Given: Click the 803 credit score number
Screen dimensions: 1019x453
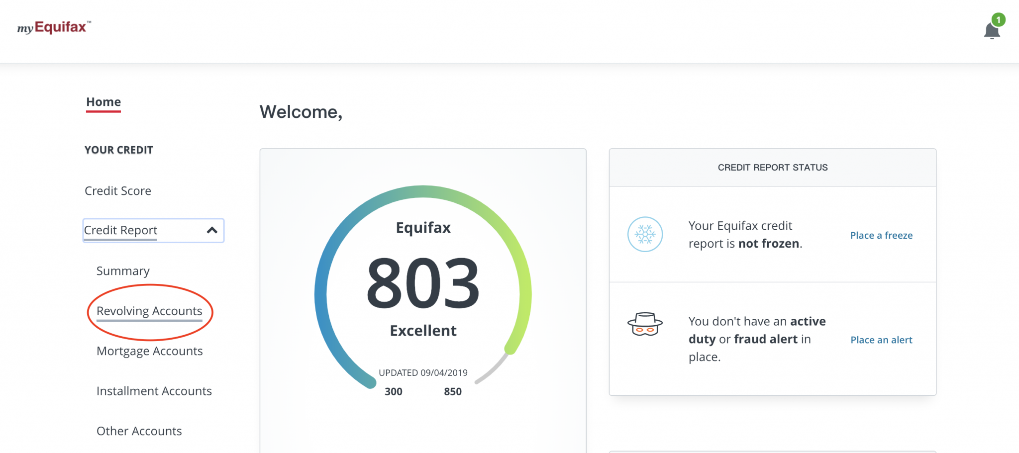Looking at the screenshot, I should point(423,282).
